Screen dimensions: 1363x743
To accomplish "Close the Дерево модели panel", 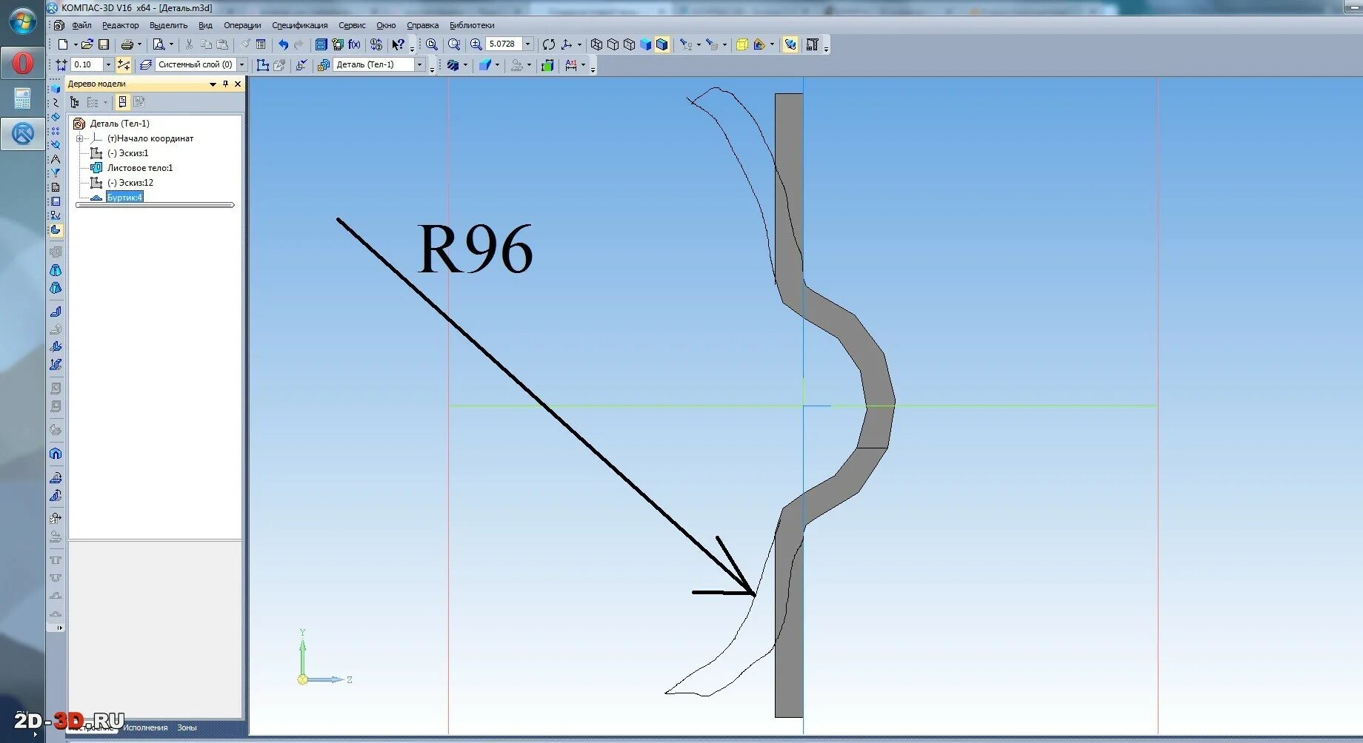I will tap(238, 84).
